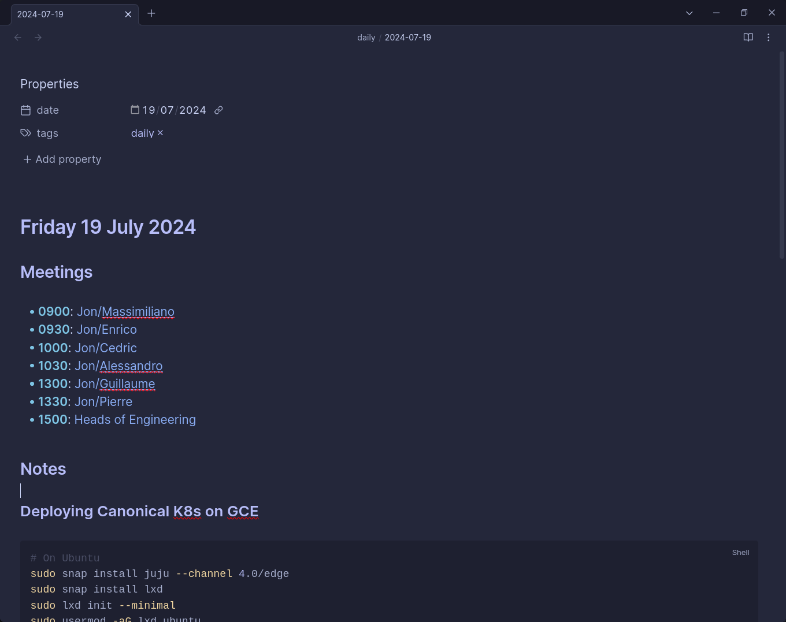Click the Shell language label on code block
The height and width of the screenshot is (622, 786).
pyautogui.click(x=740, y=553)
